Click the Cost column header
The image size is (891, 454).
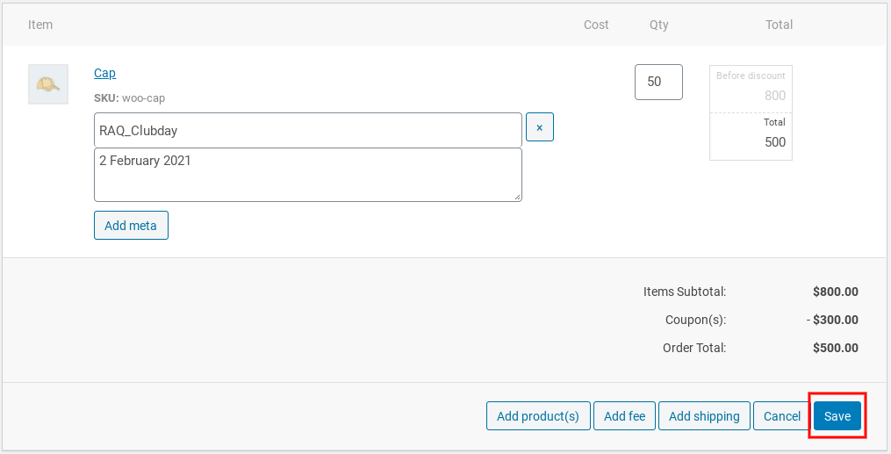click(x=596, y=25)
